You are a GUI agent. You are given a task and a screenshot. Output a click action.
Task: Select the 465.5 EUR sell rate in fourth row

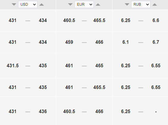(99, 87)
